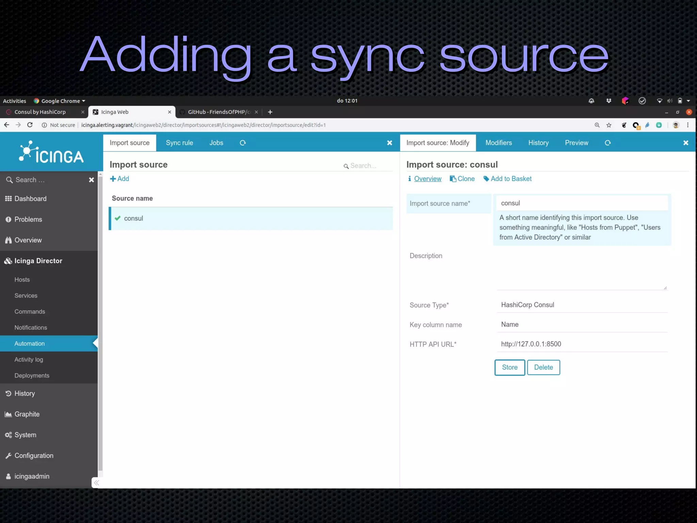Click the Icinga logo
This screenshot has height=523, width=697.
51,152
